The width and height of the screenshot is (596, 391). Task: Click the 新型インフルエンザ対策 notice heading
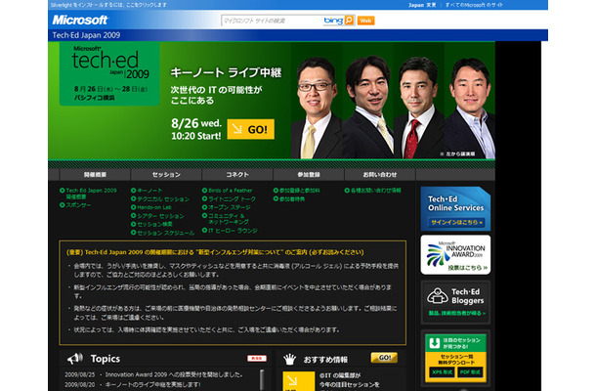(x=215, y=252)
